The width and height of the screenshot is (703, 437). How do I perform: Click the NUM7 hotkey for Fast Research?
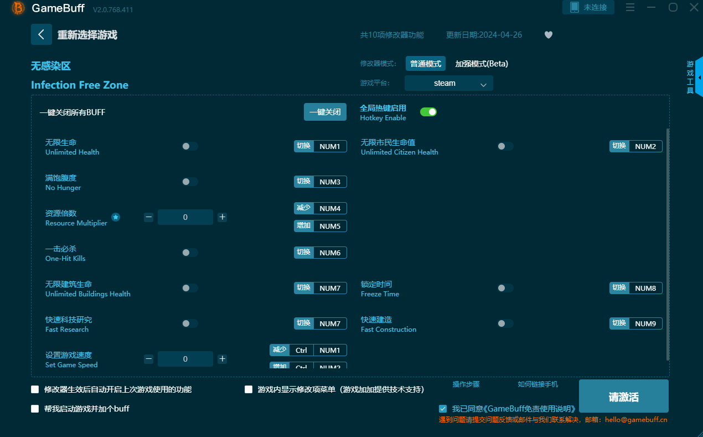pos(321,323)
